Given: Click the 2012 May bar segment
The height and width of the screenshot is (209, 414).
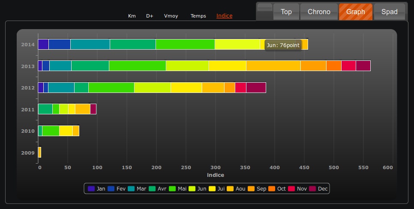Looking at the screenshot, I should pyautogui.click(x=111, y=88).
